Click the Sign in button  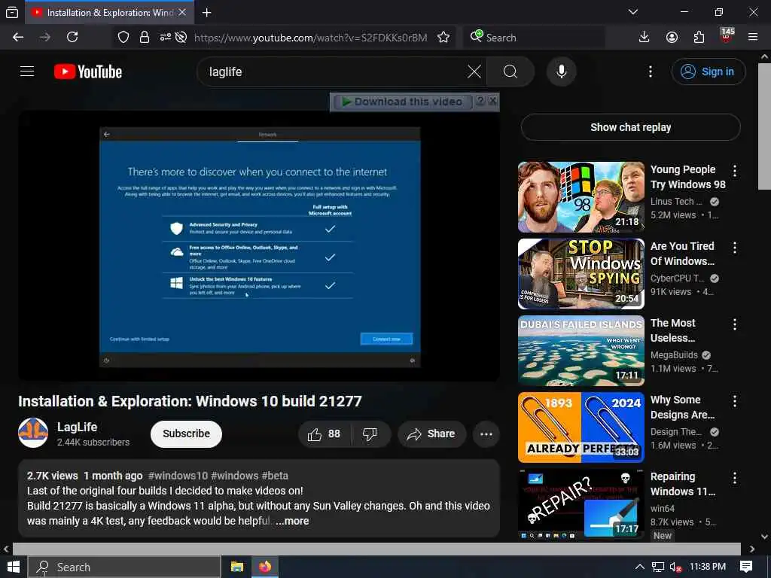pyautogui.click(x=708, y=71)
